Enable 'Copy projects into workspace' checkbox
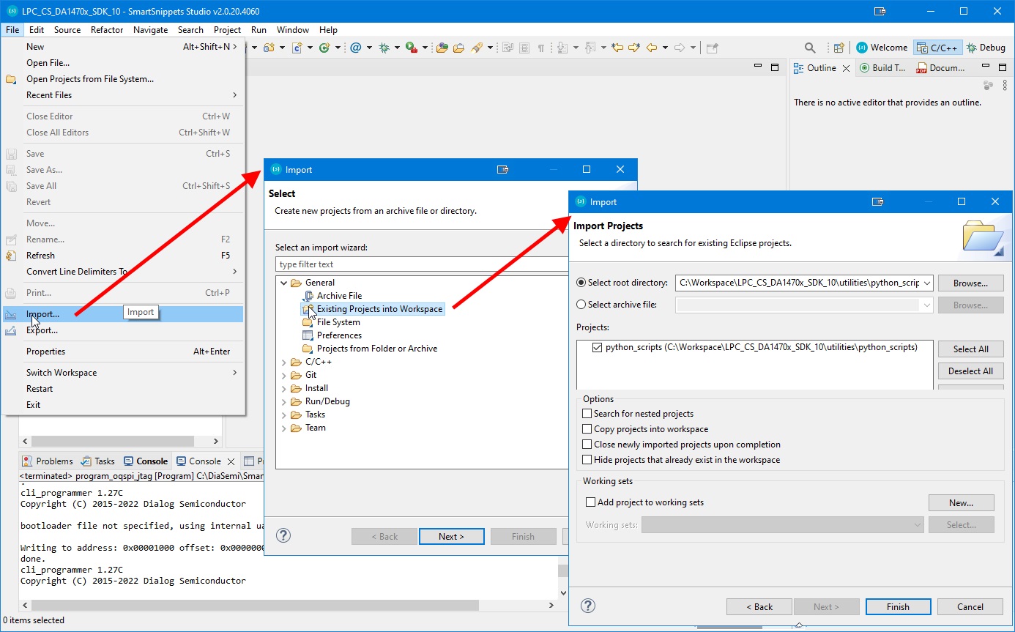 click(x=587, y=429)
